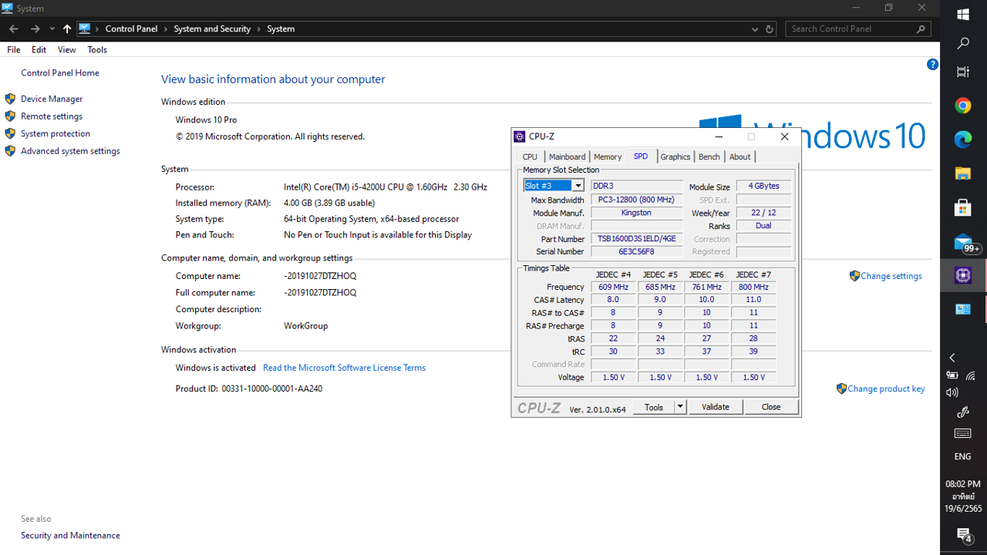Click the Search Control Panel field
Screen dimensions: 987x555
852,29
